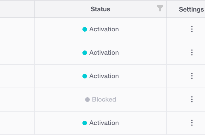The image size is (205, 135).
Task: Click Activation text in the second row
Action: click(104, 53)
